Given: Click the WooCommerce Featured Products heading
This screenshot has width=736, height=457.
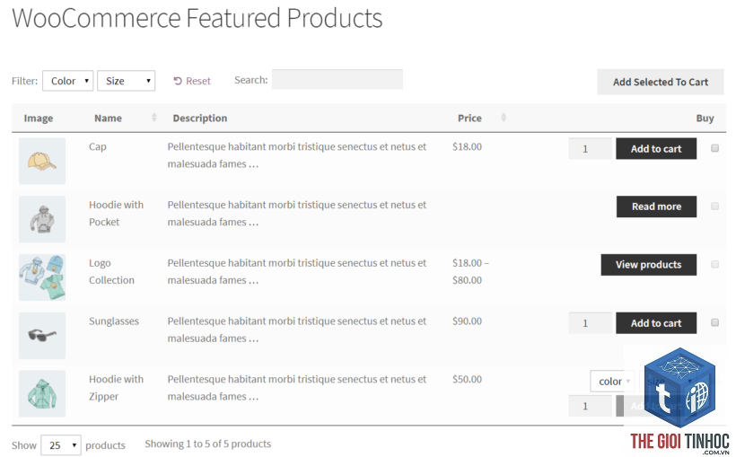Looking at the screenshot, I should click(x=197, y=18).
